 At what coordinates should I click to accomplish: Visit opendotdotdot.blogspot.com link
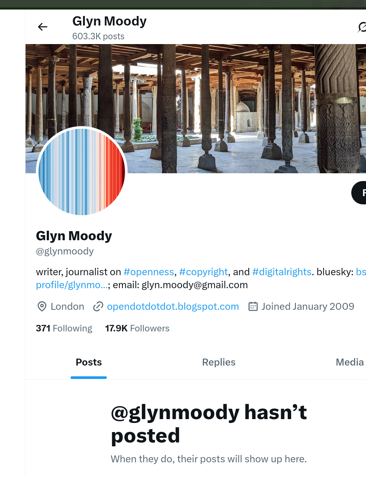pyautogui.click(x=173, y=306)
